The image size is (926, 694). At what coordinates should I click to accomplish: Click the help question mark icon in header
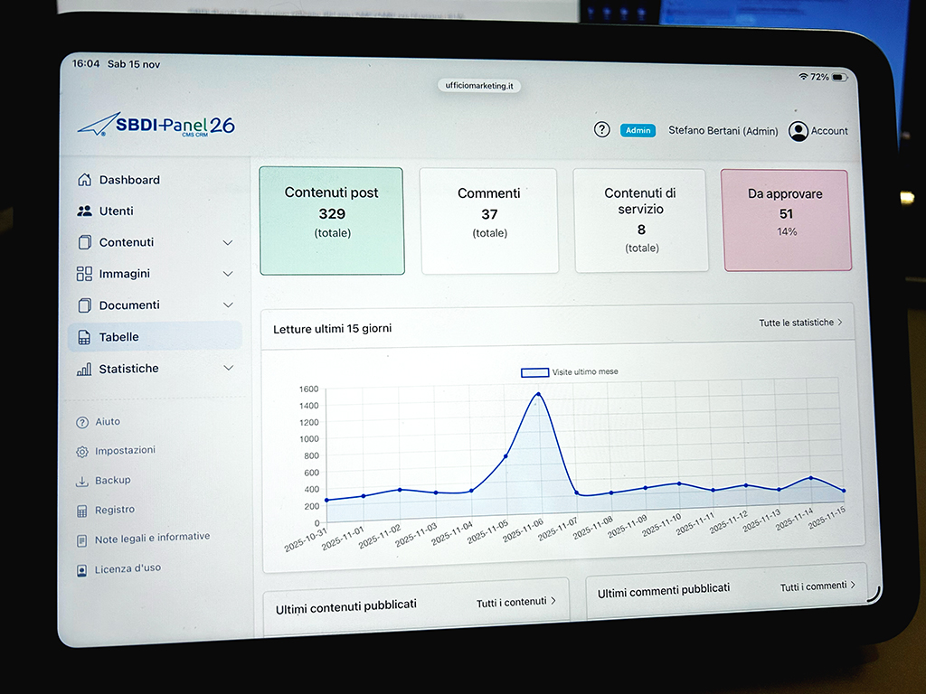pos(601,129)
